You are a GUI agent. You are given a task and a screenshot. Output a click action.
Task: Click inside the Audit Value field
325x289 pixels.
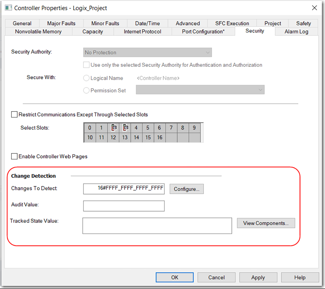(123, 206)
